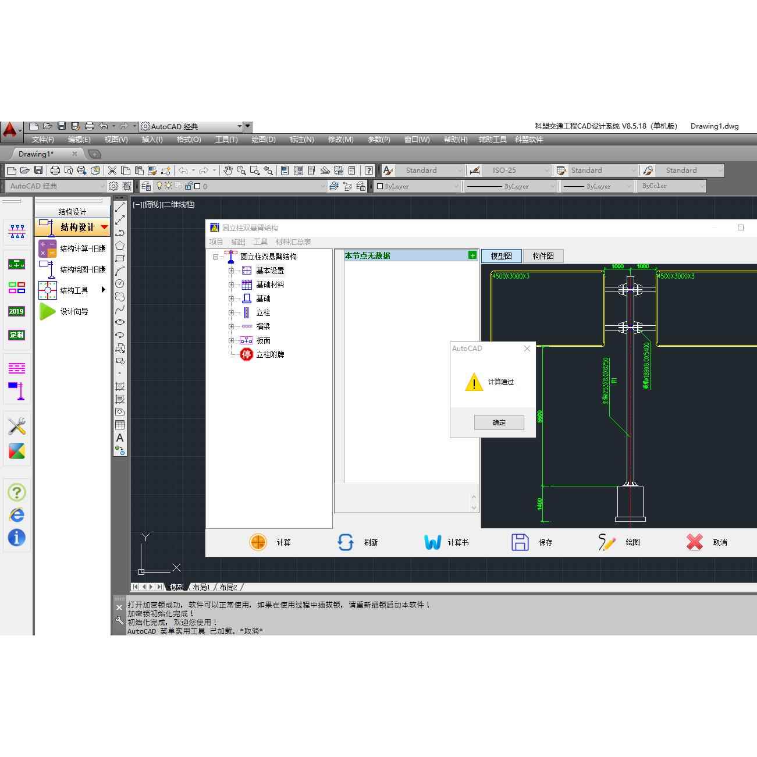The height and width of the screenshot is (757, 757).
Task: Expand the 板面 tree node
Action: pyautogui.click(x=231, y=340)
